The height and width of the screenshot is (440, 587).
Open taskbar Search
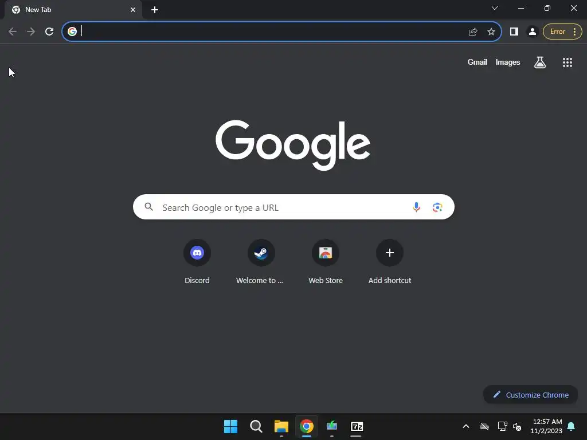click(256, 426)
